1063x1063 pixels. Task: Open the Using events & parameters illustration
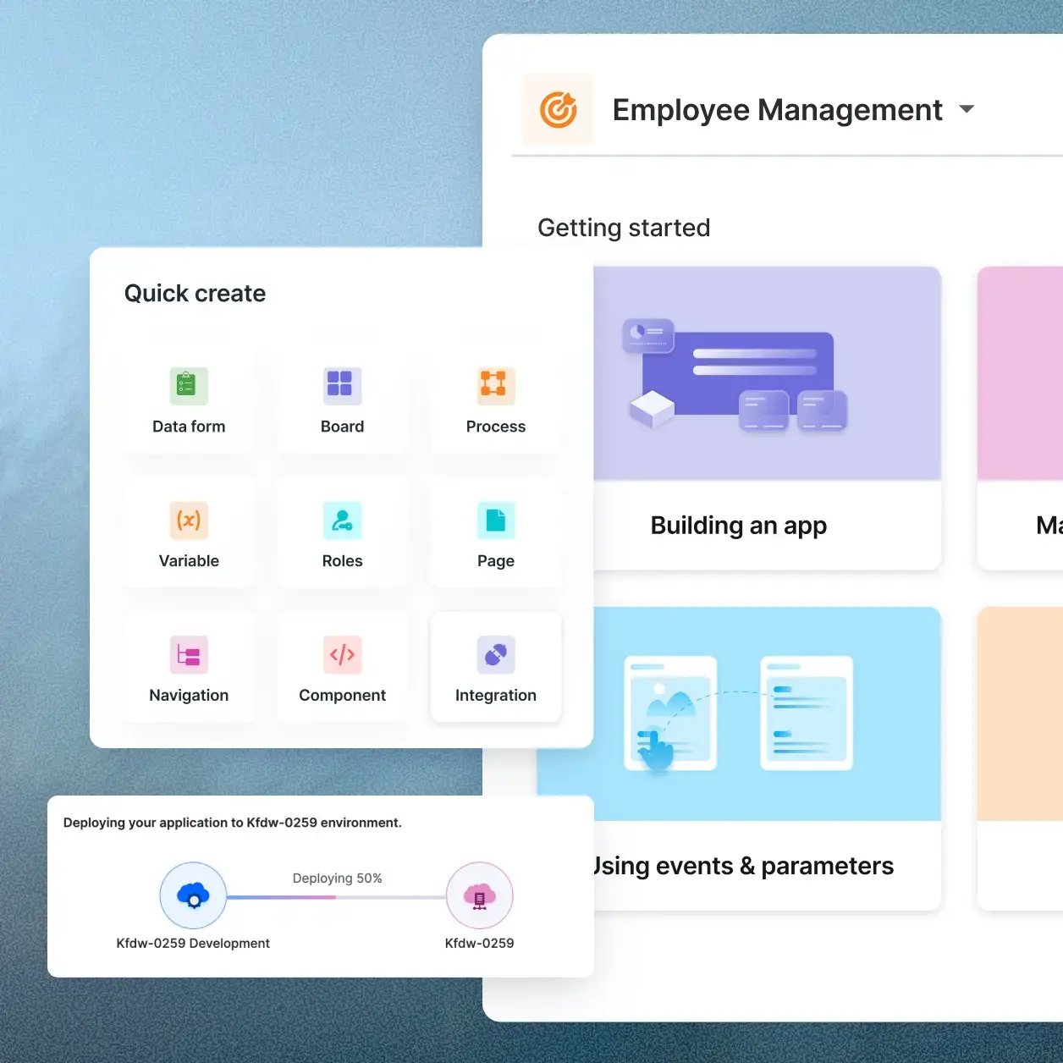click(739, 713)
